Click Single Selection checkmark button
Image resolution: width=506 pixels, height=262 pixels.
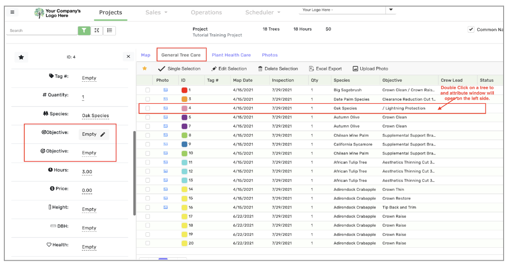179,68
